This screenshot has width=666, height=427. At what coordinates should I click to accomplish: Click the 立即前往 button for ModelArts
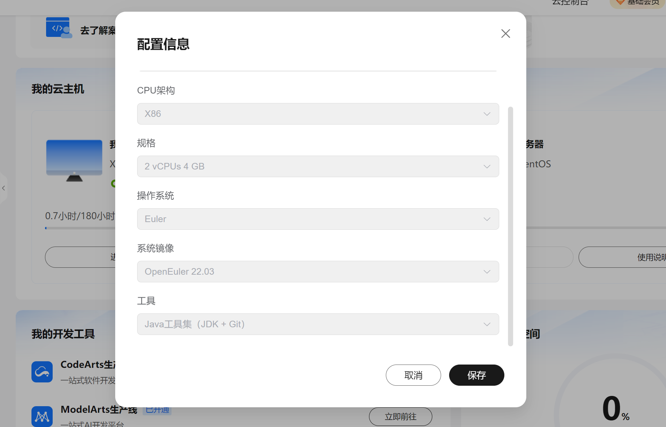pyautogui.click(x=400, y=416)
